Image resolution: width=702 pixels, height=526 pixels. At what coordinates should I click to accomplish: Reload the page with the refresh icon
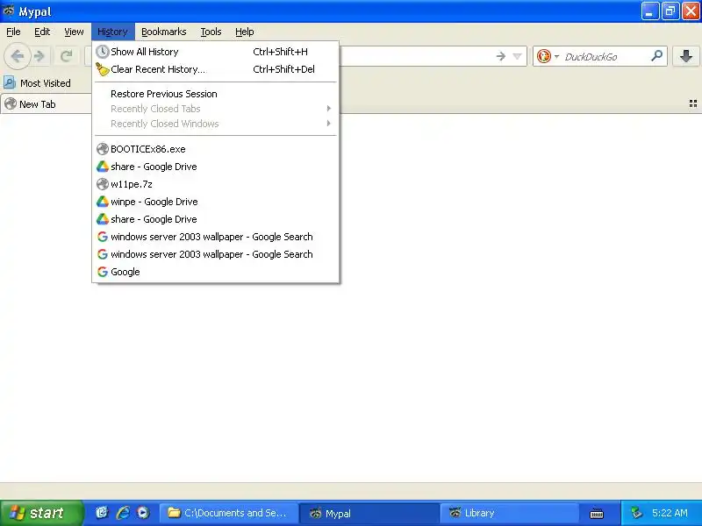point(67,56)
